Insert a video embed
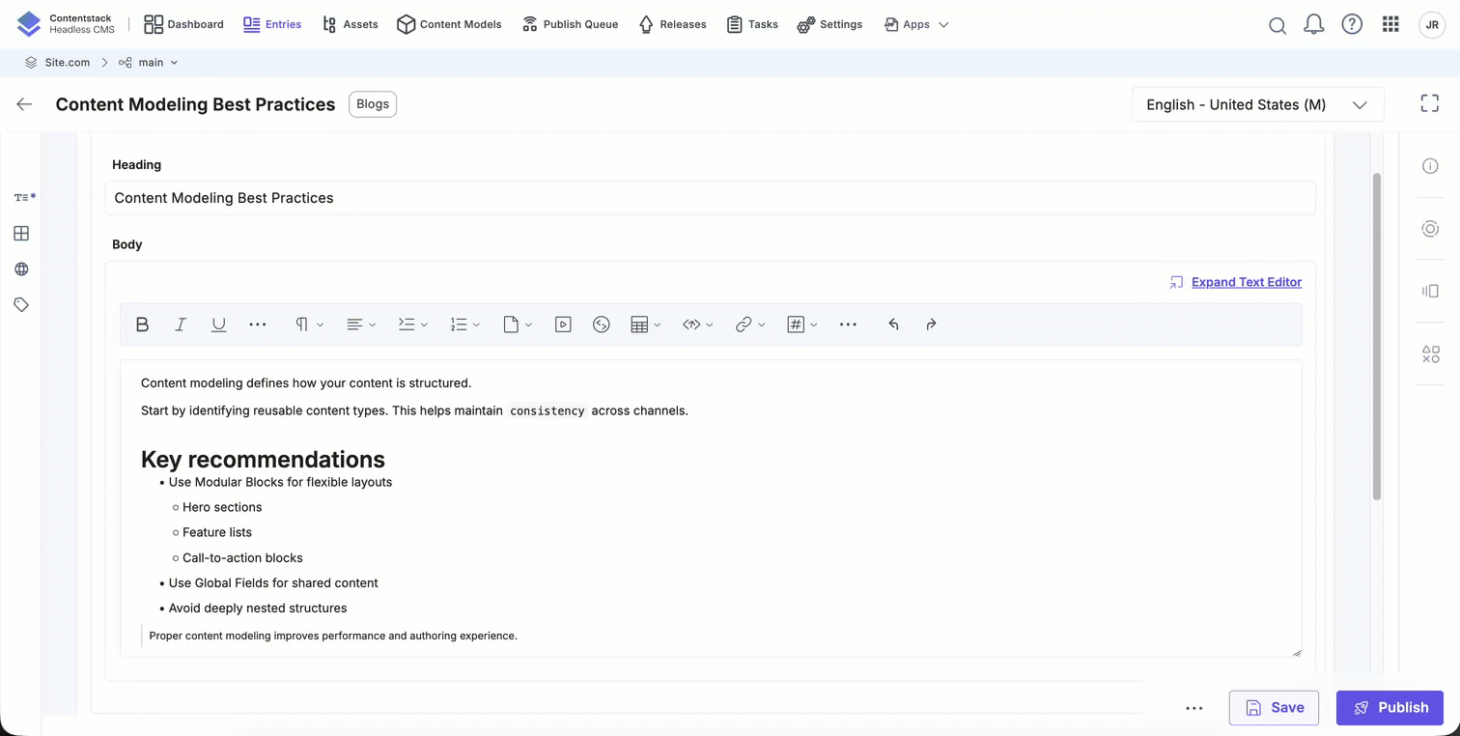The width and height of the screenshot is (1460, 736). [x=563, y=325]
